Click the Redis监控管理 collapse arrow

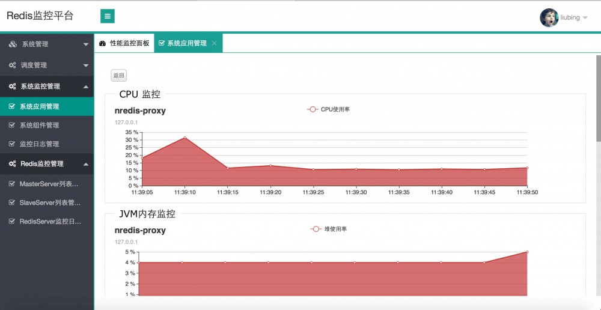86,164
